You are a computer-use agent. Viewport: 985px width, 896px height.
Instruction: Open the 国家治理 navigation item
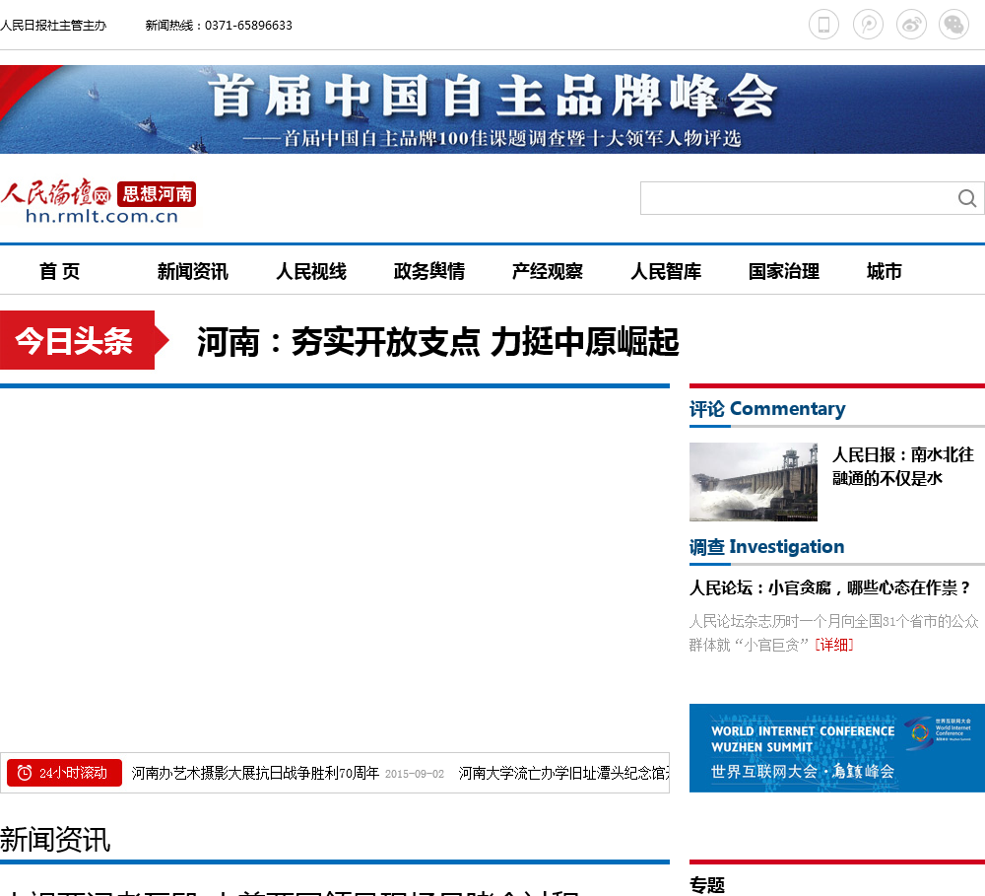click(x=784, y=272)
